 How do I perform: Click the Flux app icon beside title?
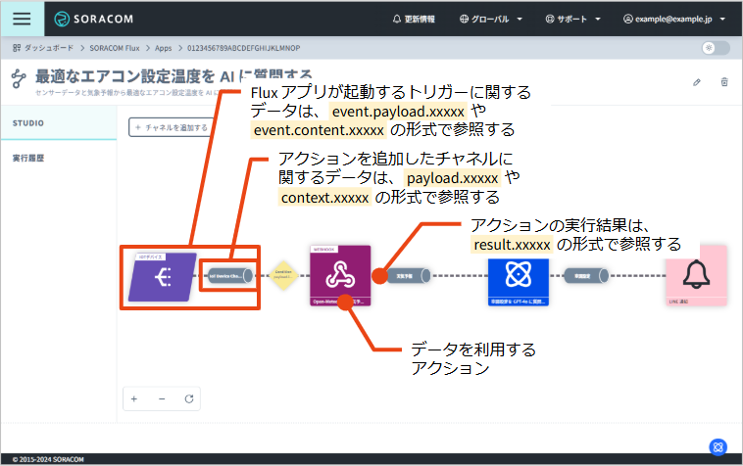click(x=19, y=78)
